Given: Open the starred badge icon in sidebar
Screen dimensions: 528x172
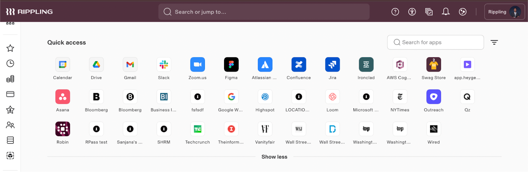Looking at the screenshot, I should [x=10, y=110].
